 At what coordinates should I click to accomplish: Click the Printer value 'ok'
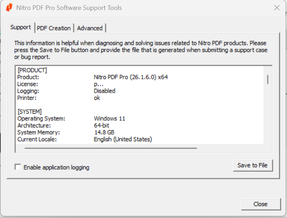97,98
